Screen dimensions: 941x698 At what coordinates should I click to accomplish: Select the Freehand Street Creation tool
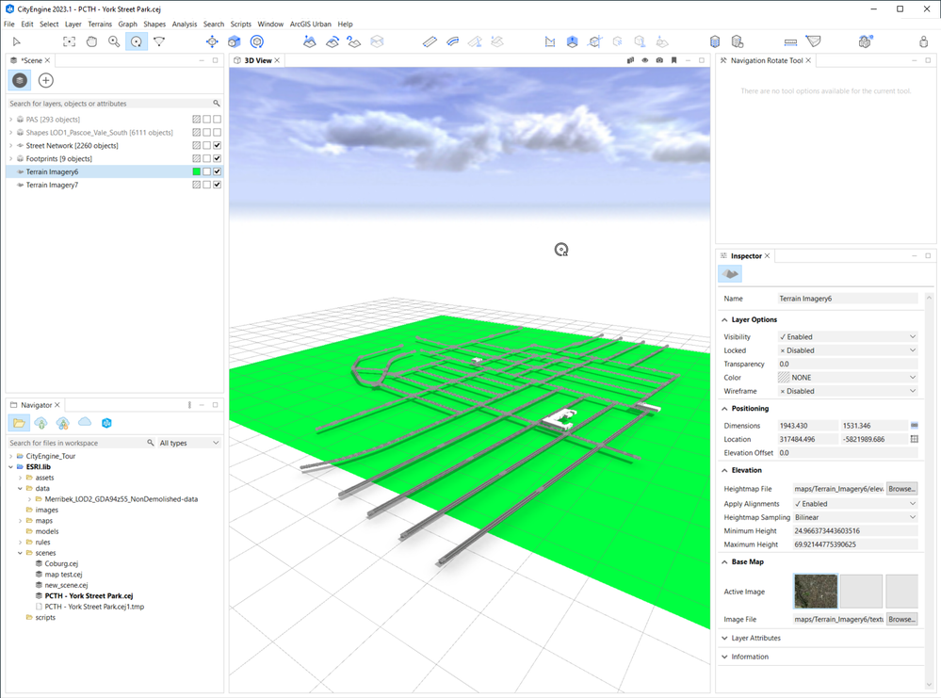click(x=453, y=41)
